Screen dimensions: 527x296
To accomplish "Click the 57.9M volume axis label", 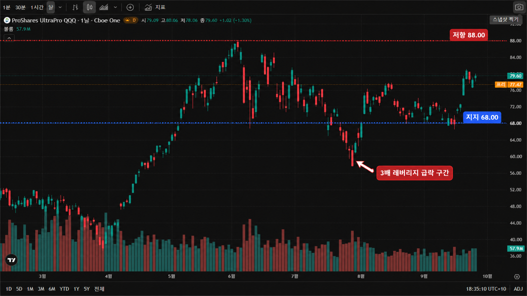I will coord(516,248).
